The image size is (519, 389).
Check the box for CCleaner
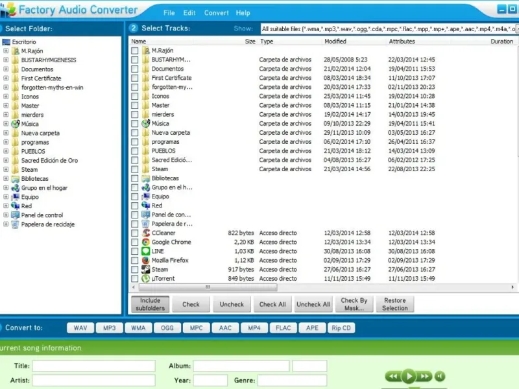[135, 233]
